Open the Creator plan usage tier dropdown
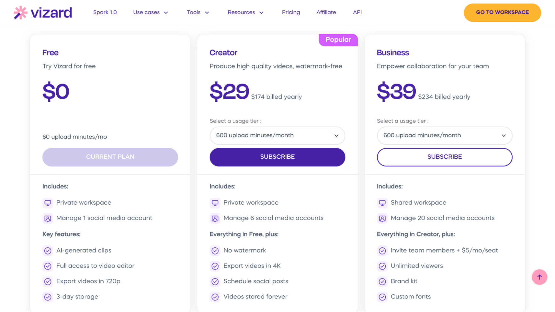Screen dimensions: 555x312 277,135
